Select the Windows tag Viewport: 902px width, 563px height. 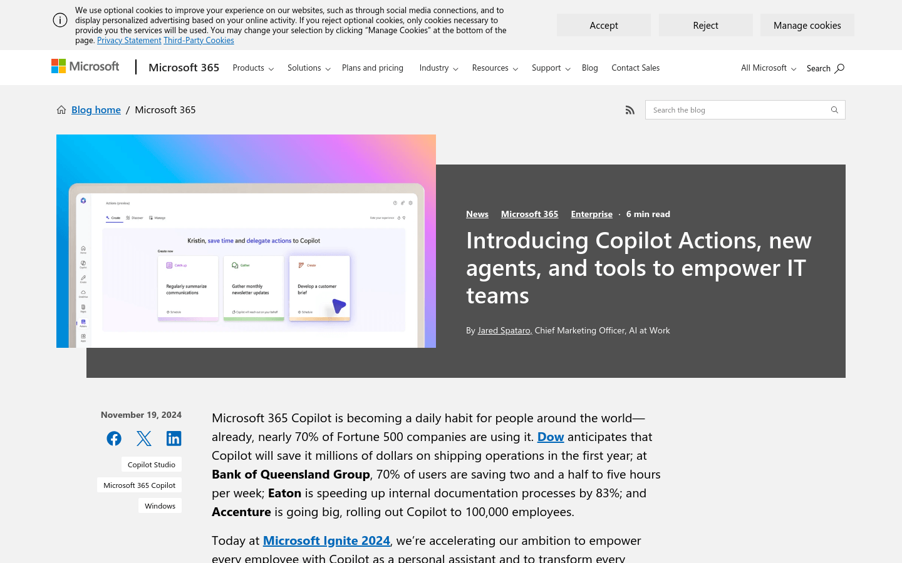coord(160,505)
